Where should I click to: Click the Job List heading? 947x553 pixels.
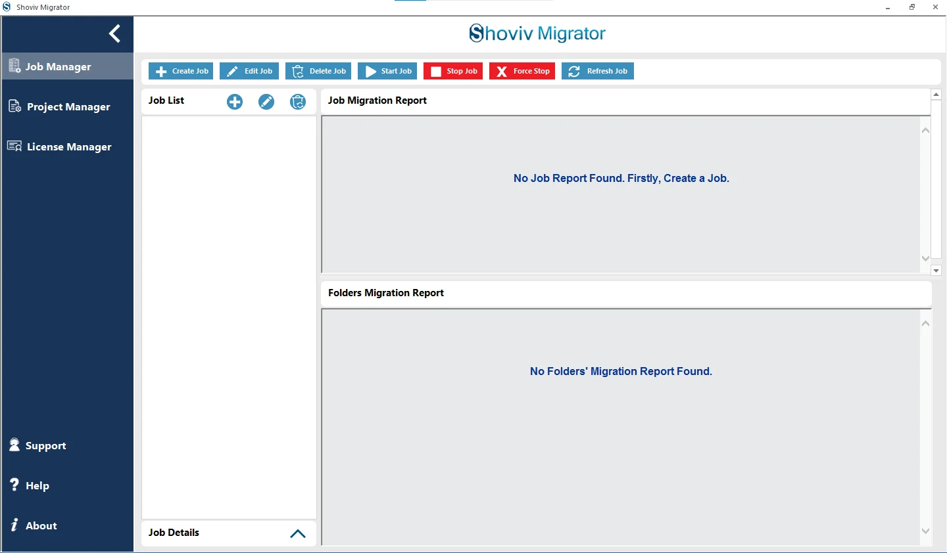(166, 100)
